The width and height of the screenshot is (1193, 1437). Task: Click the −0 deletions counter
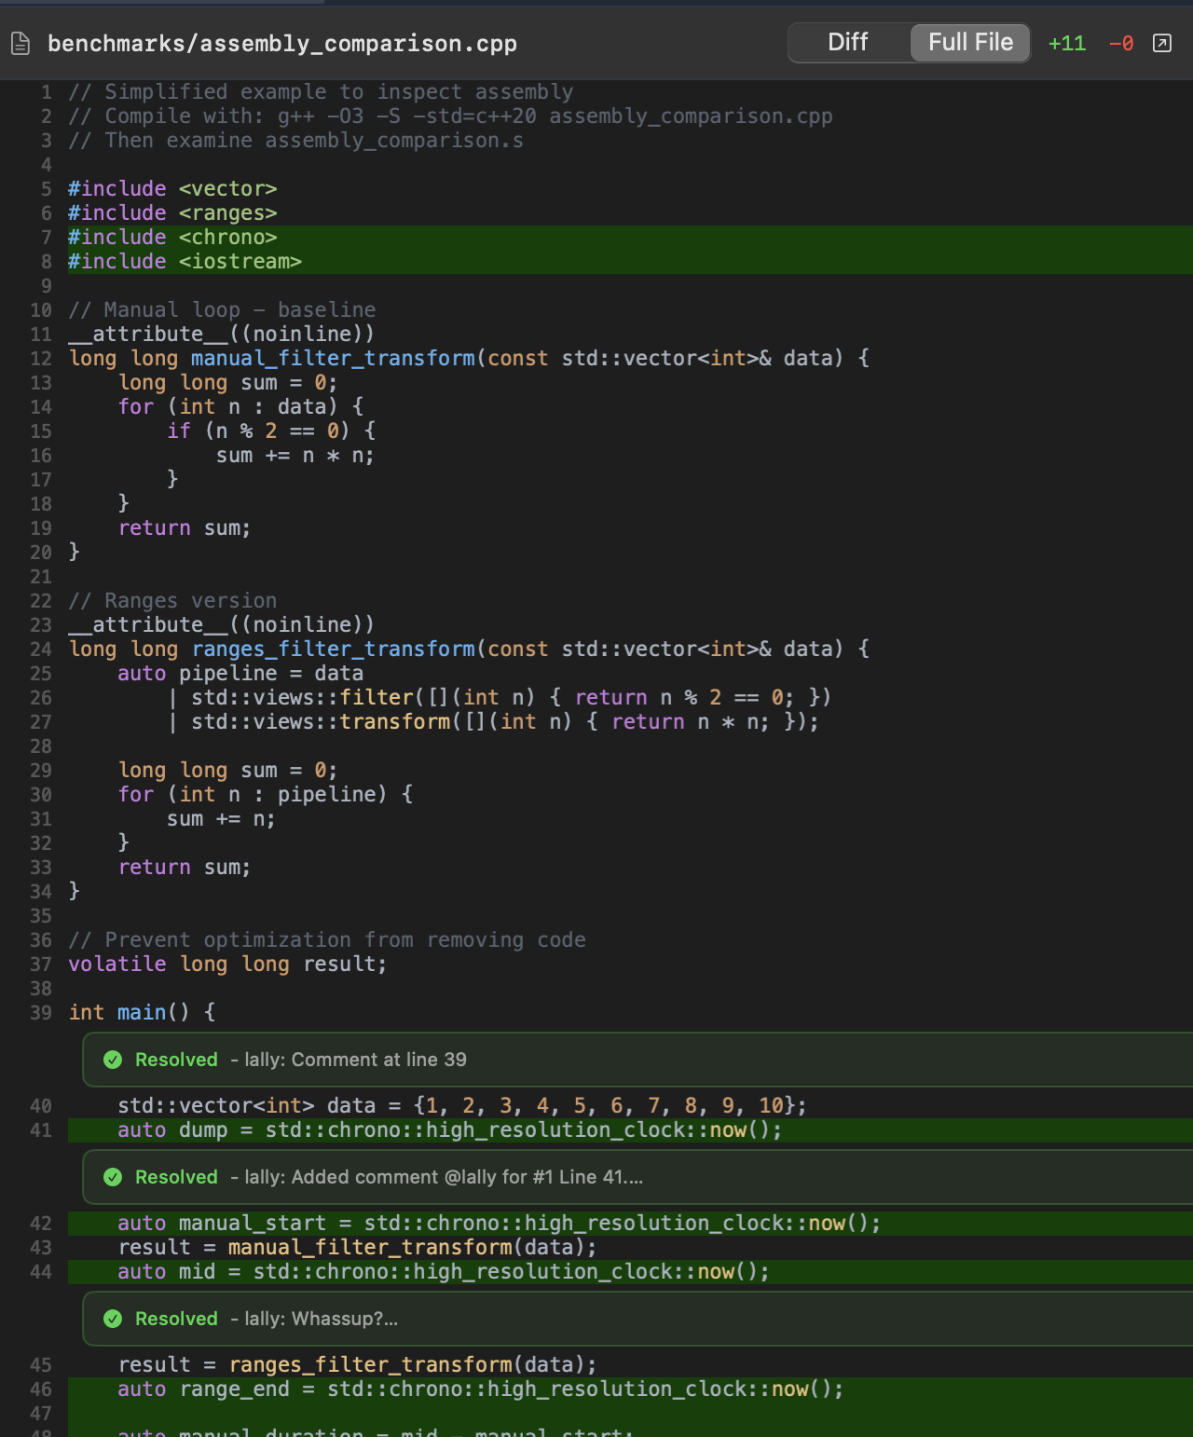click(1120, 43)
